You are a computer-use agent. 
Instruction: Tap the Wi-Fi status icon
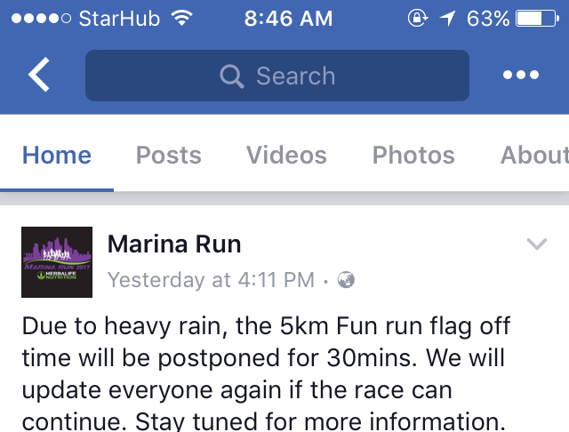point(182,18)
